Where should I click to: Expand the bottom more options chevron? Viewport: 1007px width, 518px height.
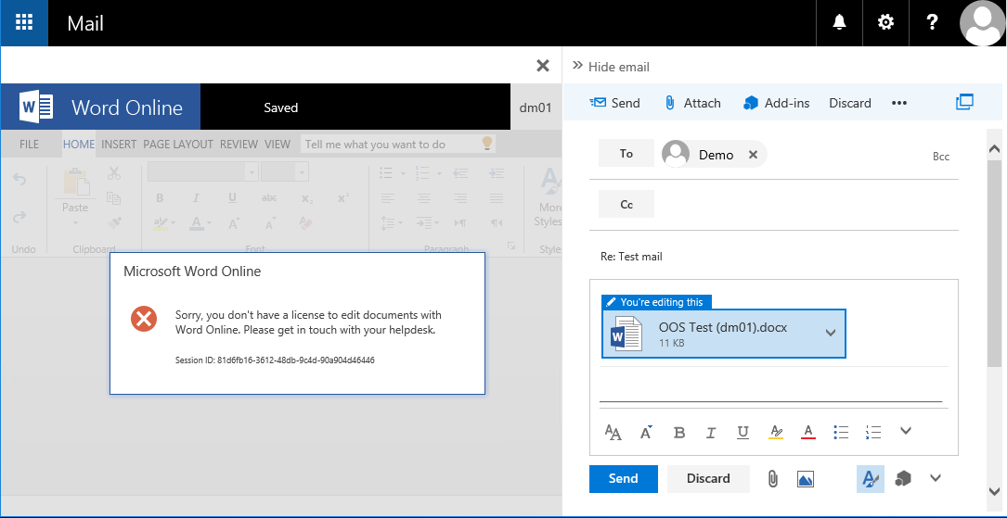click(936, 477)
